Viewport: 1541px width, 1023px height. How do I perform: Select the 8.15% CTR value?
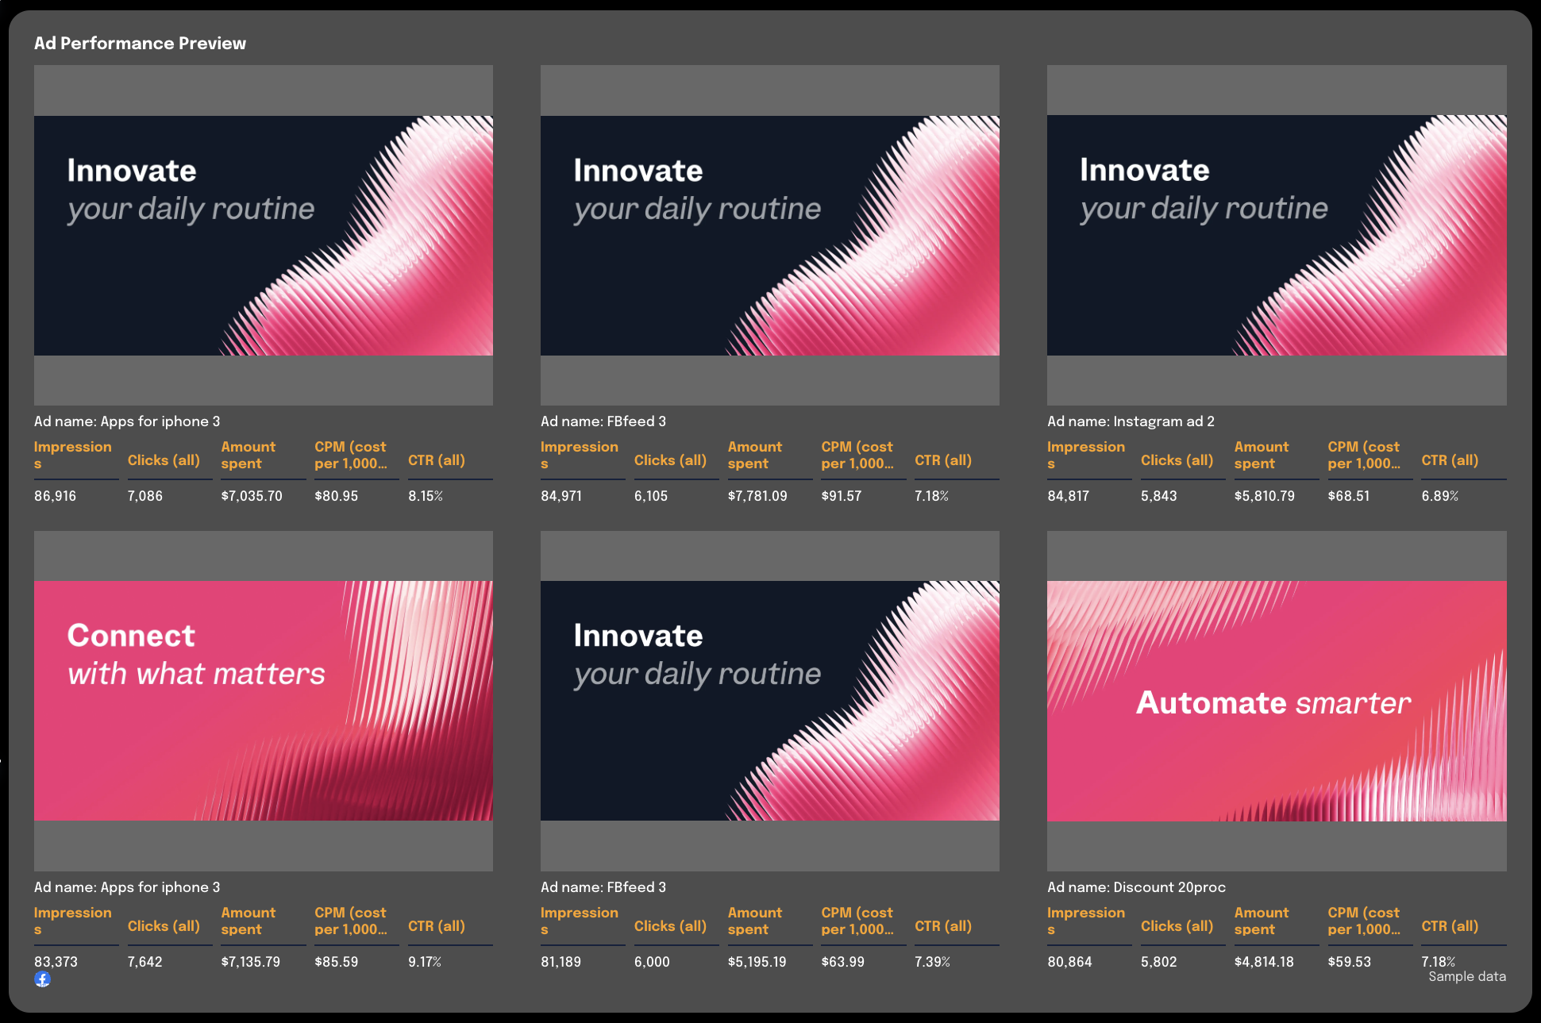coord(426,495)
